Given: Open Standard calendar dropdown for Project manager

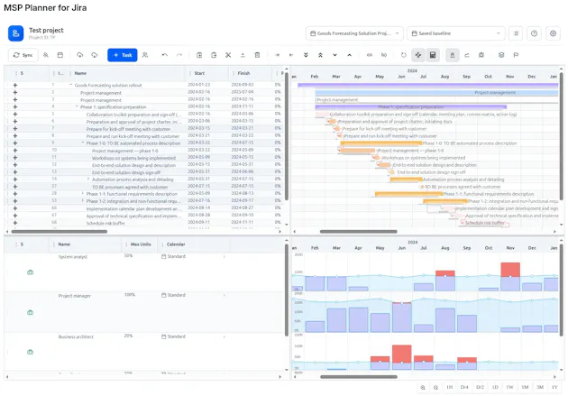Looking at the screenshot, I should pyautogui.click(x=194, y=295).
